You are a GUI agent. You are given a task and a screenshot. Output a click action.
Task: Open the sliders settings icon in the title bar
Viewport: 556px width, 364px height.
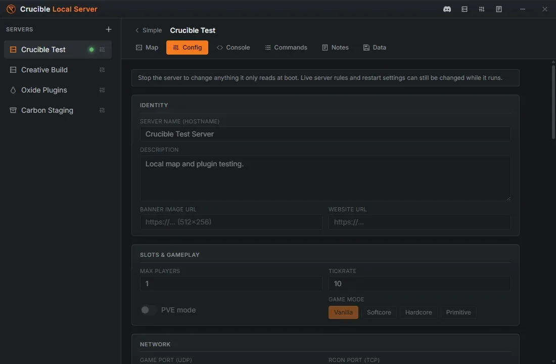(482, 9)
